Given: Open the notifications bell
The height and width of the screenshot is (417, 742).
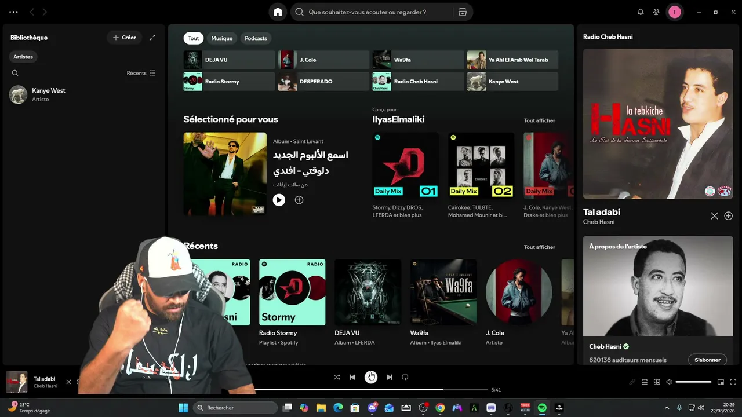Looking at the screenshot, I should [x=641, y=12].
